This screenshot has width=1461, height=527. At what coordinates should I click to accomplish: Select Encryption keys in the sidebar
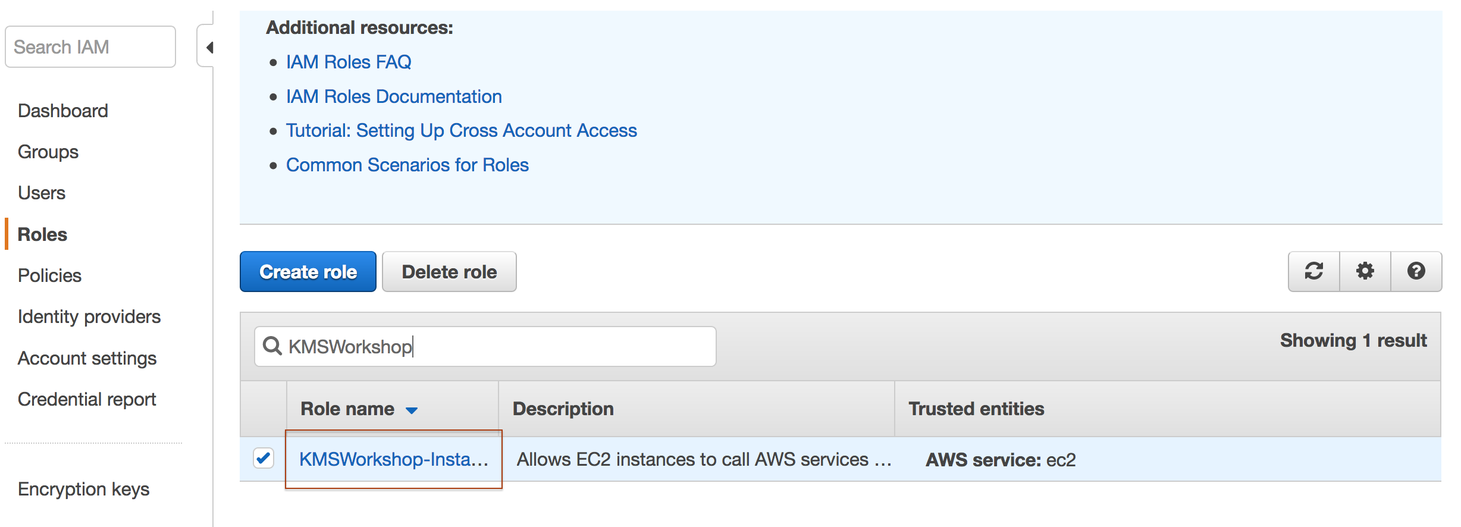(x=83, y=489)
